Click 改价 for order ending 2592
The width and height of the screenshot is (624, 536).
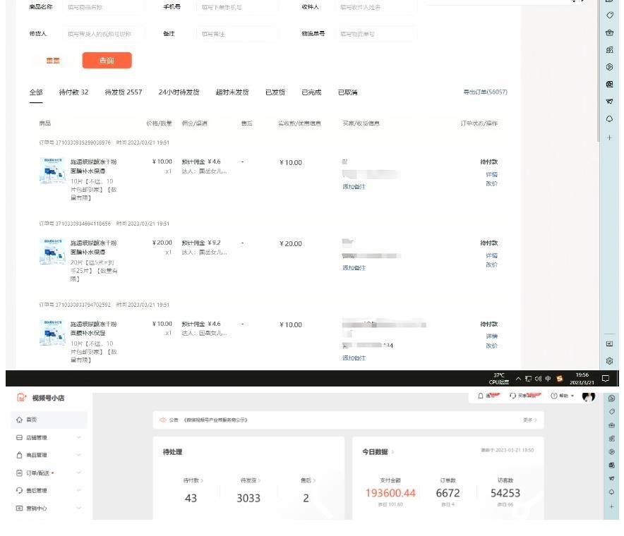pyautogui.click(x=491, y=346)
